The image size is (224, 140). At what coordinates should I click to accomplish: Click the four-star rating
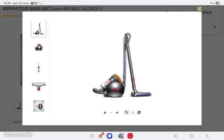(x=11, y=16)
